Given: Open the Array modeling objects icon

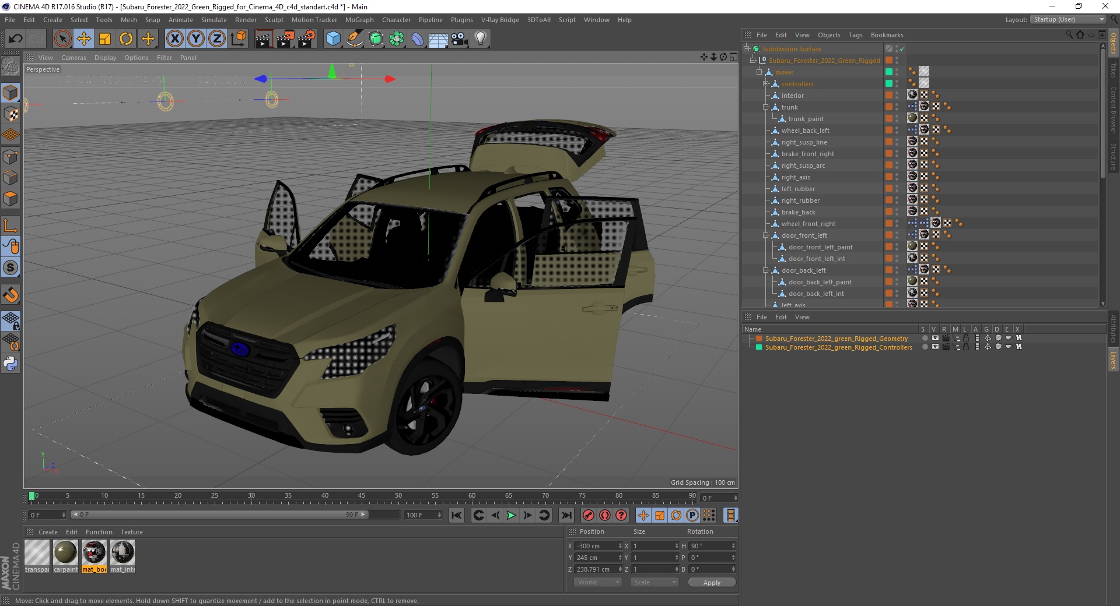Looking at the screenshot, I should click(x=397, y=39).
